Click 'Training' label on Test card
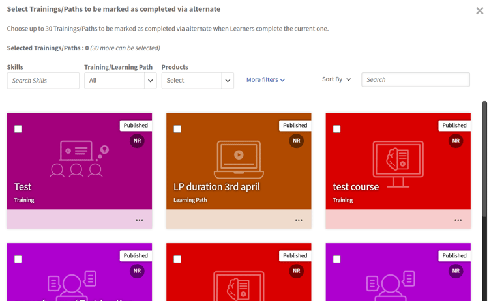 (24, 200)
